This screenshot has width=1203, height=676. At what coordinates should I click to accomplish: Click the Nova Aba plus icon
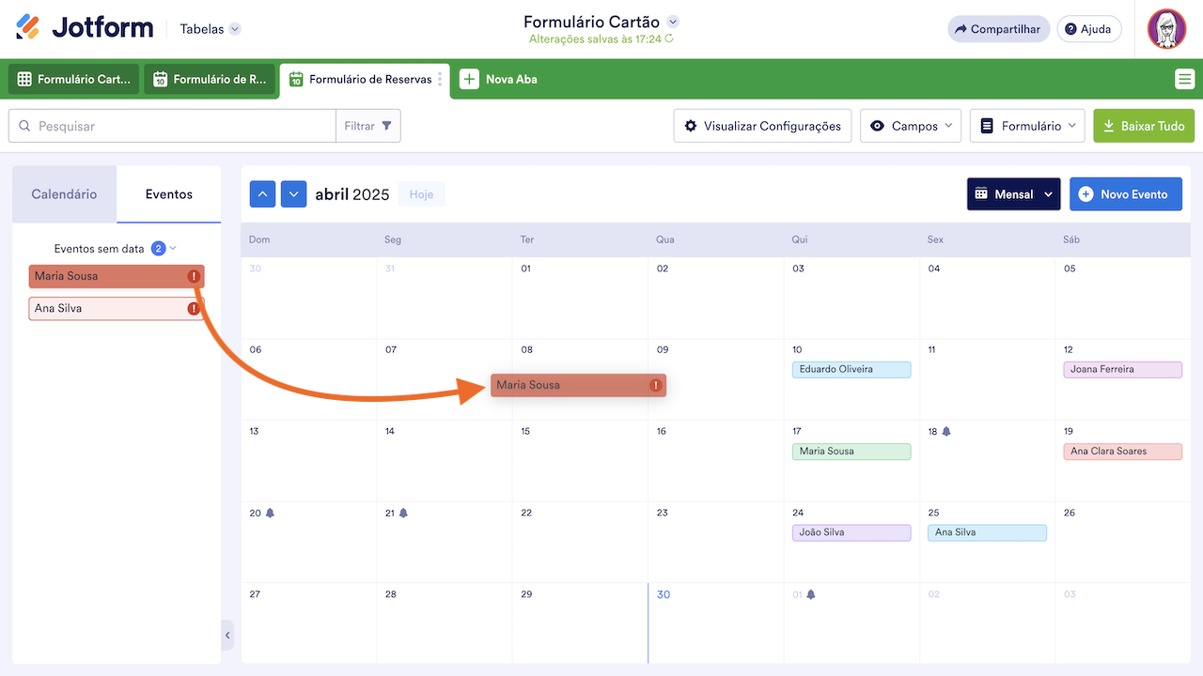point(469,80)
